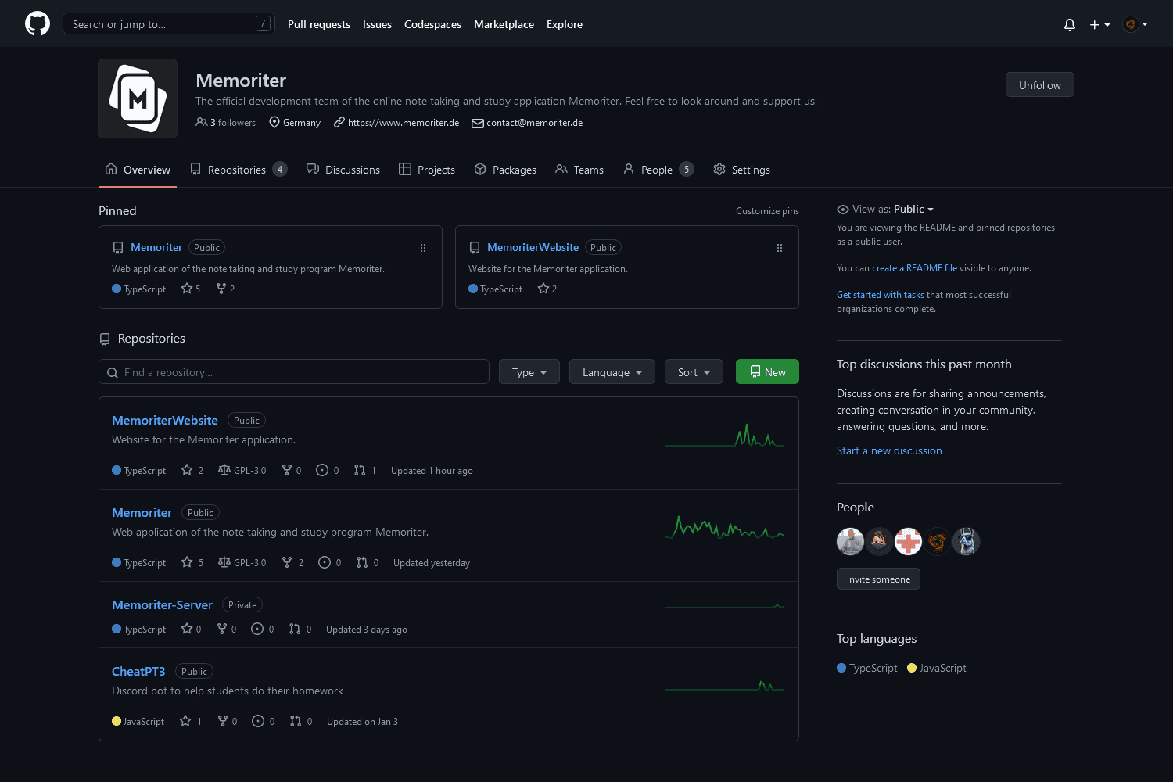
Task: Click the star icon next to CheatPT3
Action: click(x=186, y=720)
